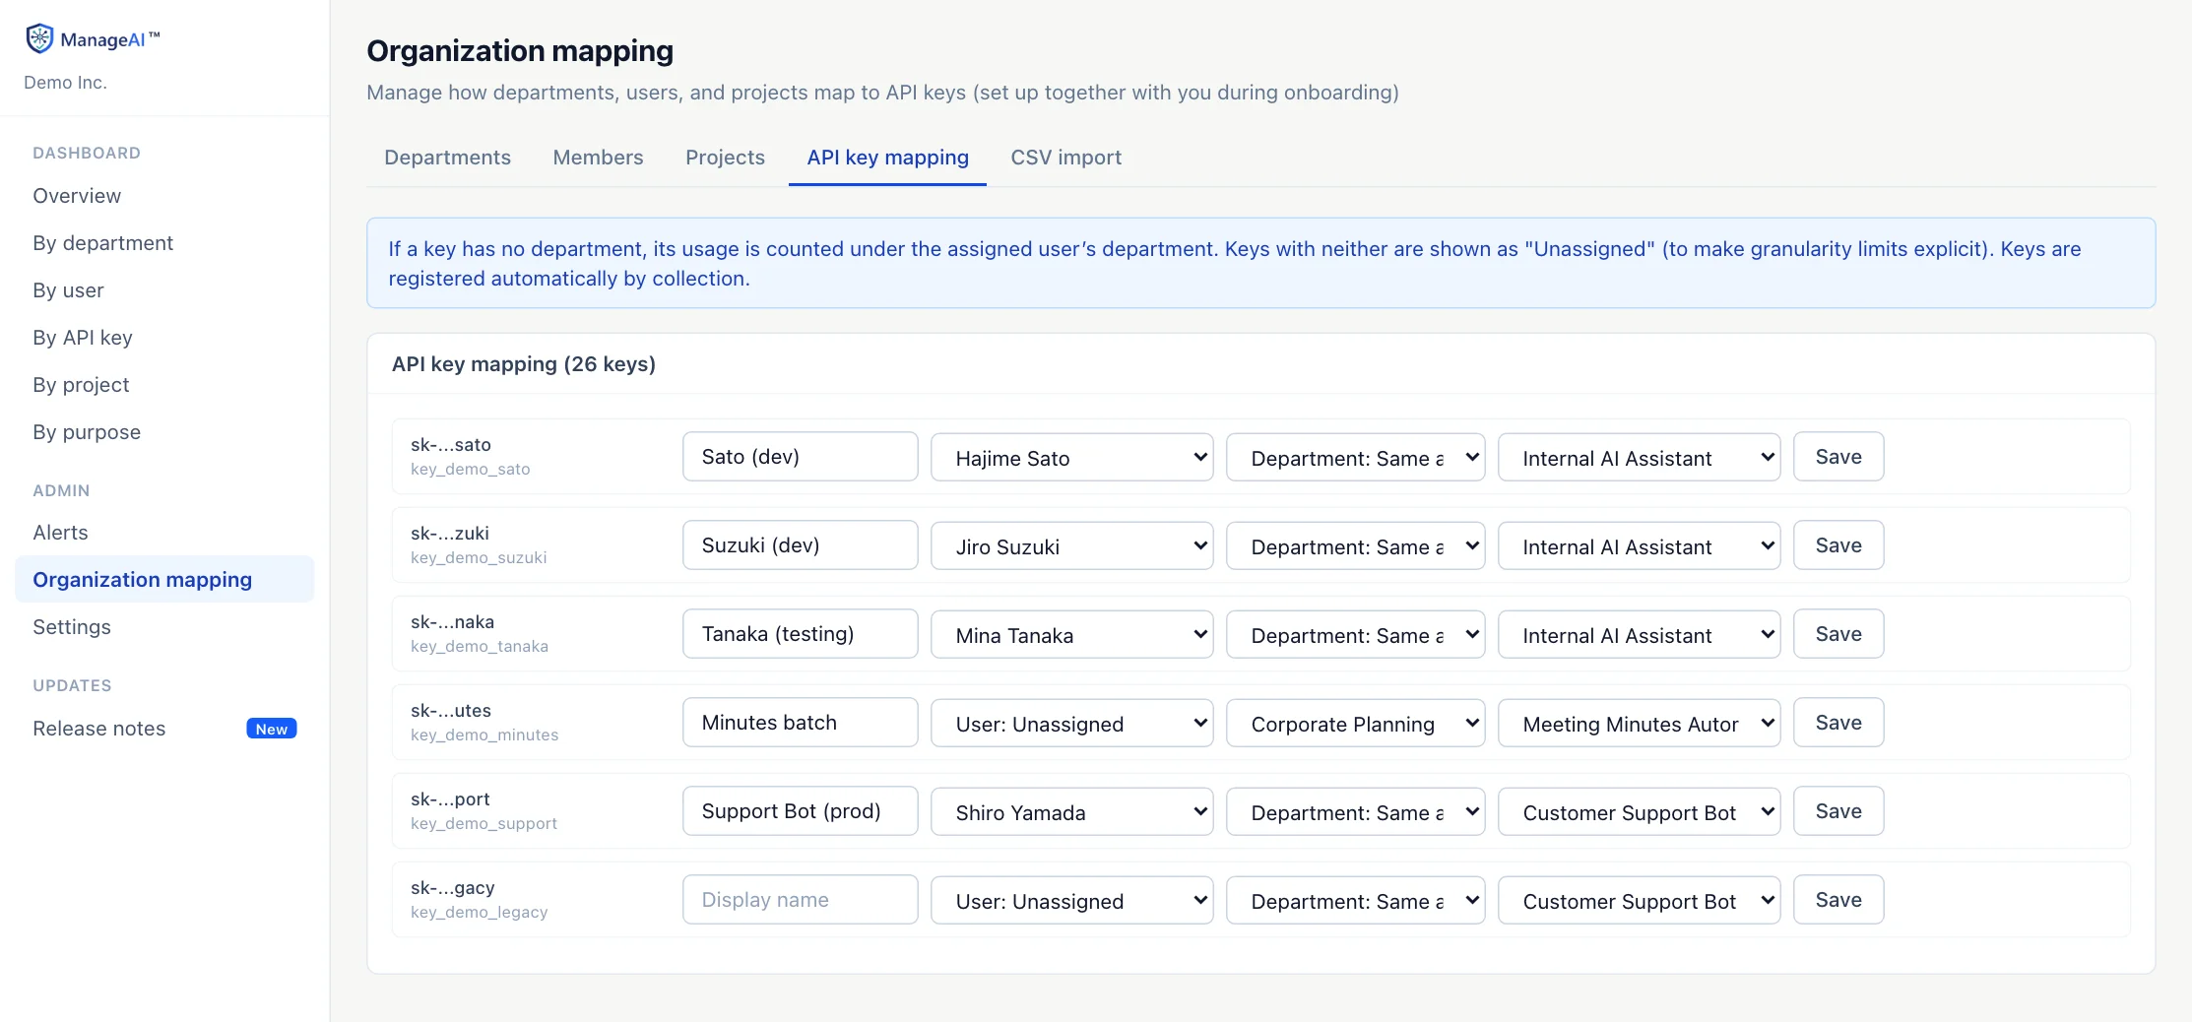Screen dimensions: 2192x1022
Task: Go to the CSV import tab
Action: click(1065, 158)
